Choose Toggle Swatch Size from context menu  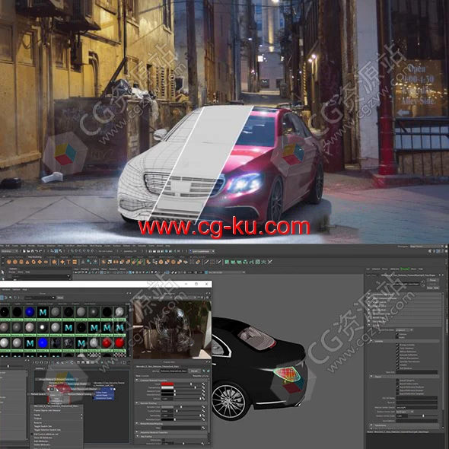click(x=43, y=426)
